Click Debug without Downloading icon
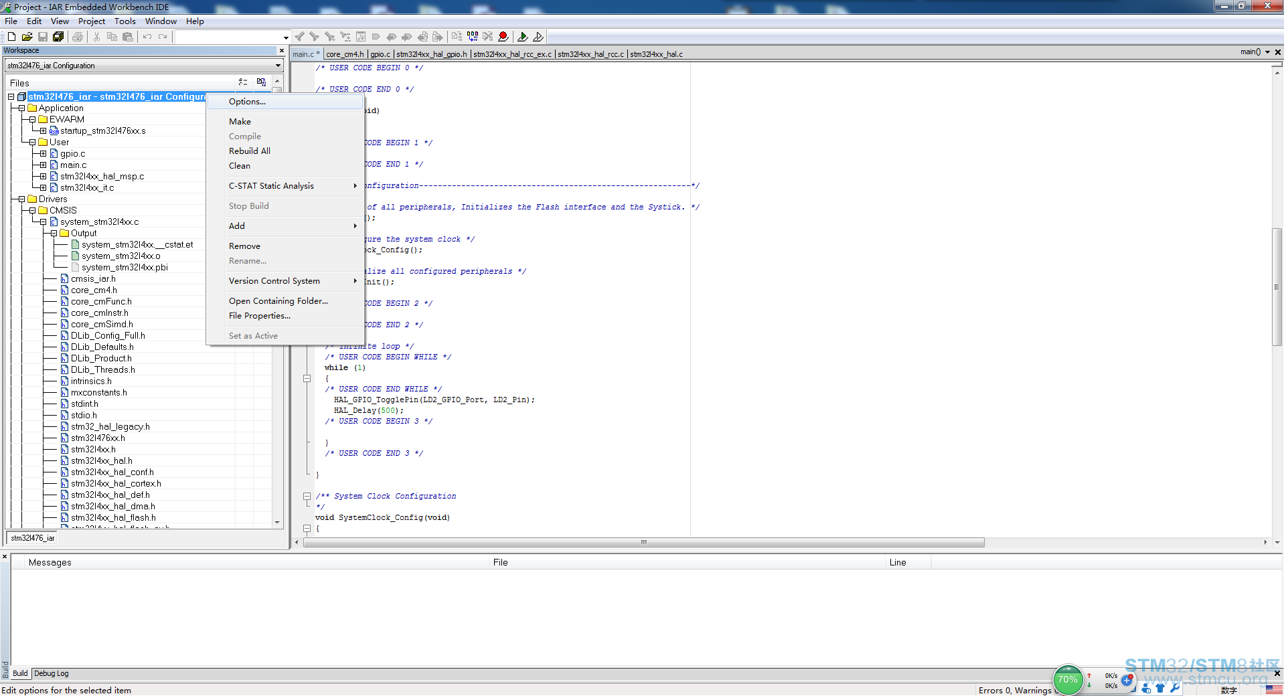This screenshot has height=696, width=1284. pos(538,37)
